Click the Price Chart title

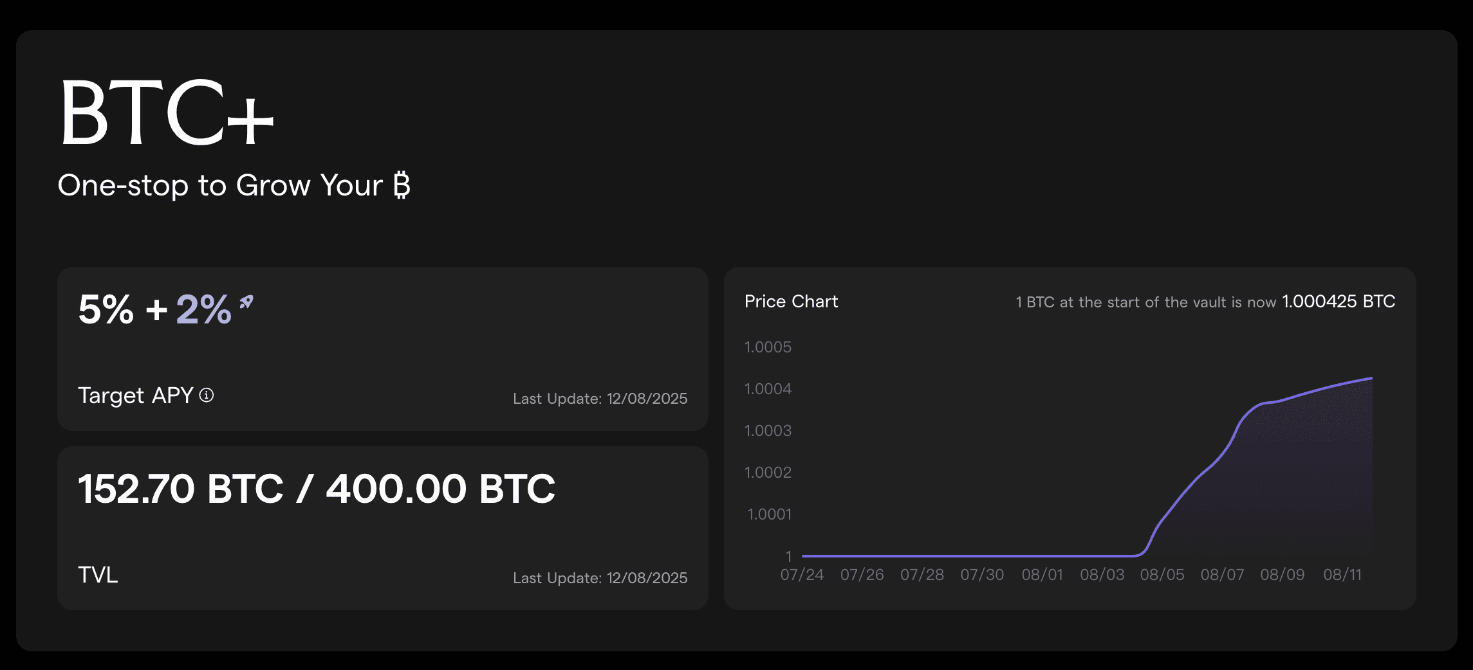tap(791, 302)
